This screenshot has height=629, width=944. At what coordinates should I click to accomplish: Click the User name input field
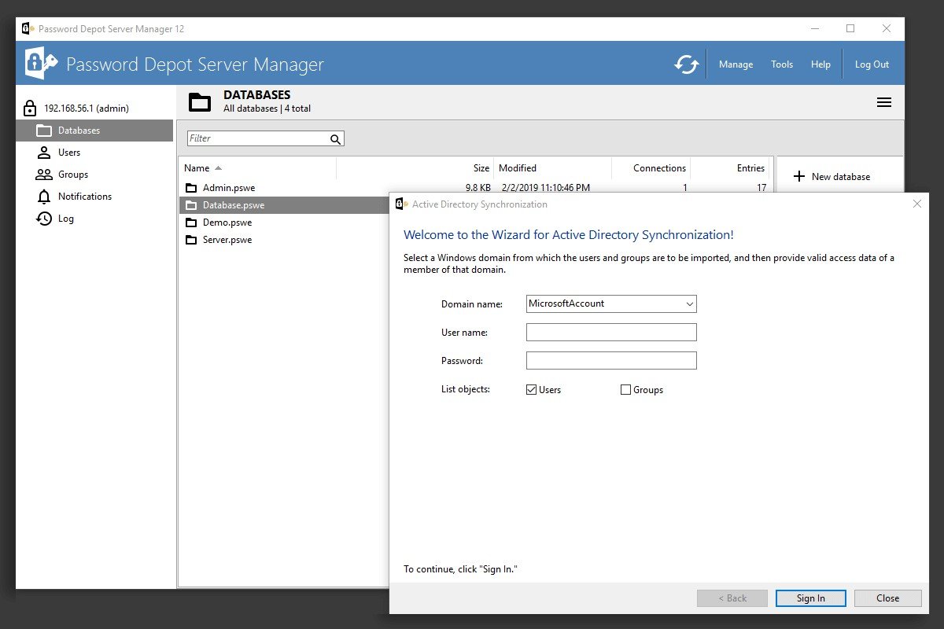click(x=611, y=332)
